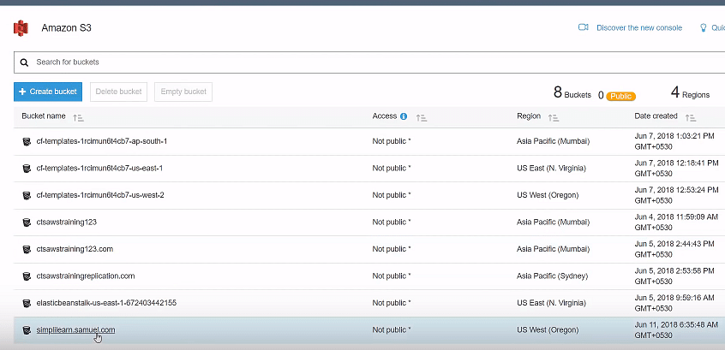
Task: Click US East (N. Virginia) in elasticbeanstalk row
Action: click(551, 303)
